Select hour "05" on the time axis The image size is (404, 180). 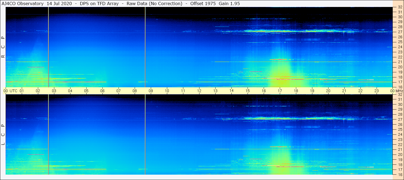(86, 91)
